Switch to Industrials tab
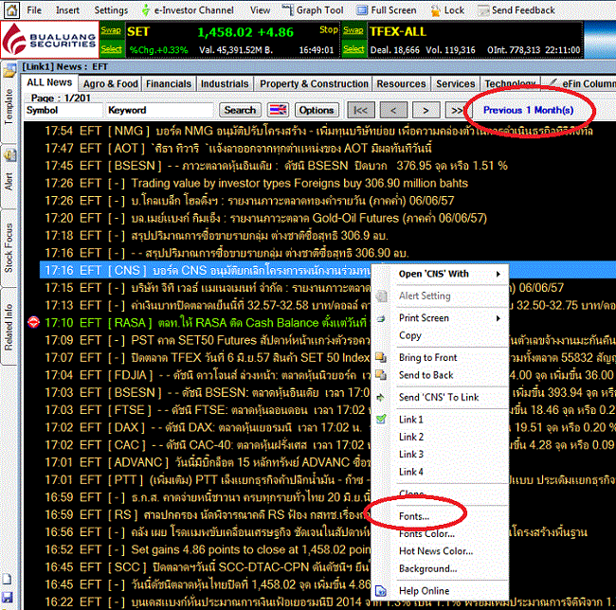Viewport: 616px width, 610px height. 225,83
